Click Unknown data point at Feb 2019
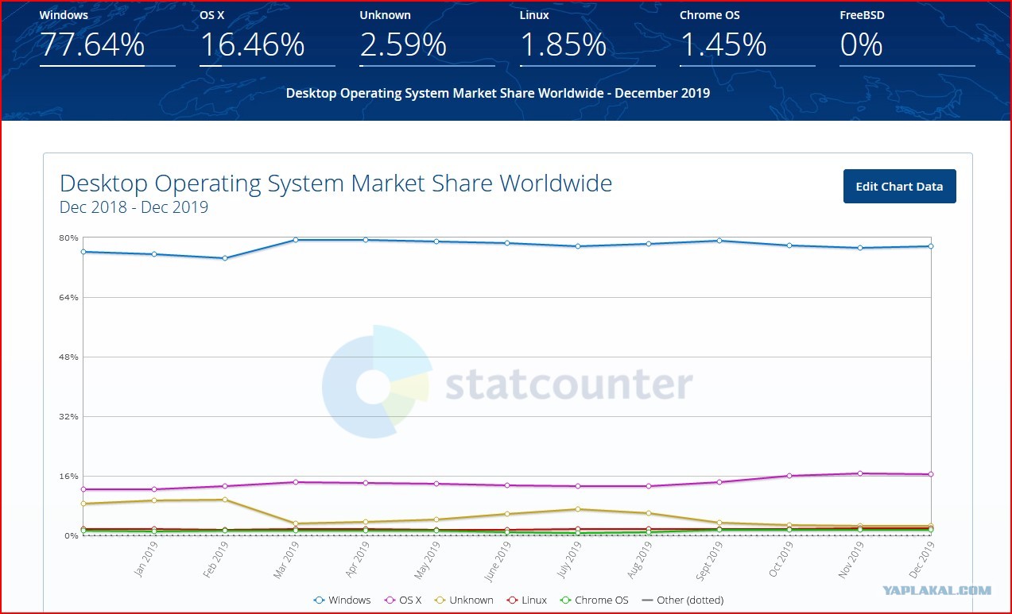The width and height of the screenshot is (1012, 614). [225, 500]
